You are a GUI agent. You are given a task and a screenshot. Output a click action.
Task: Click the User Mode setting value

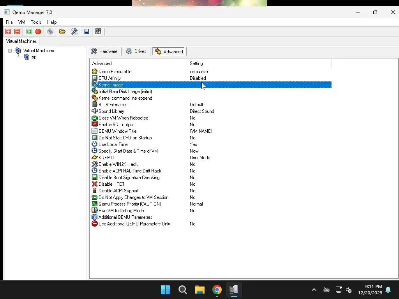(x=200, y=157)
